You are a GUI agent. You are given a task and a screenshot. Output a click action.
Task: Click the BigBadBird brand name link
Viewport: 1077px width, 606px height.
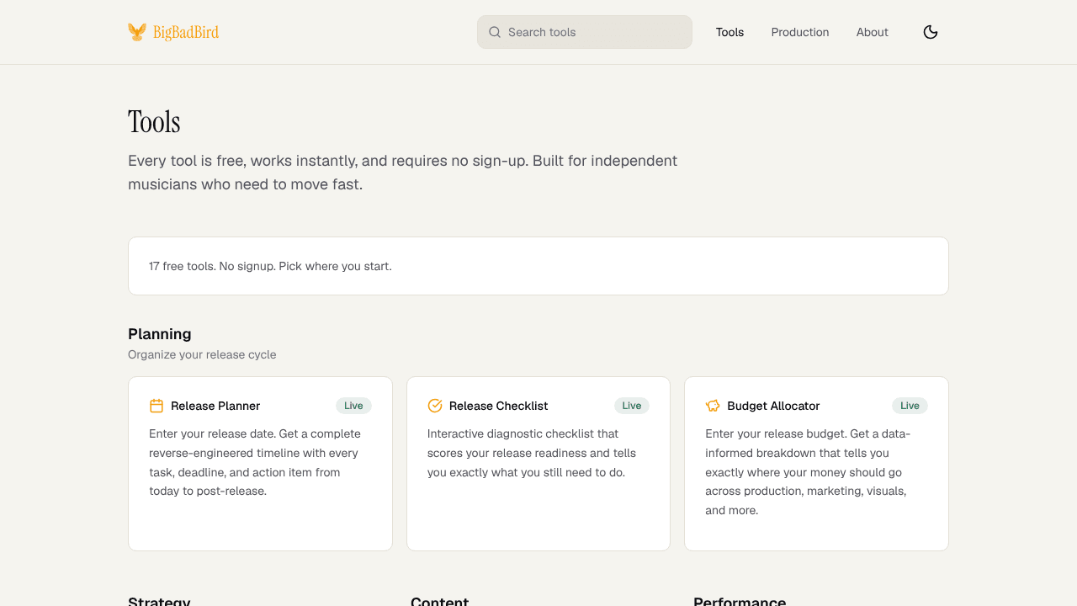point(186,32)
